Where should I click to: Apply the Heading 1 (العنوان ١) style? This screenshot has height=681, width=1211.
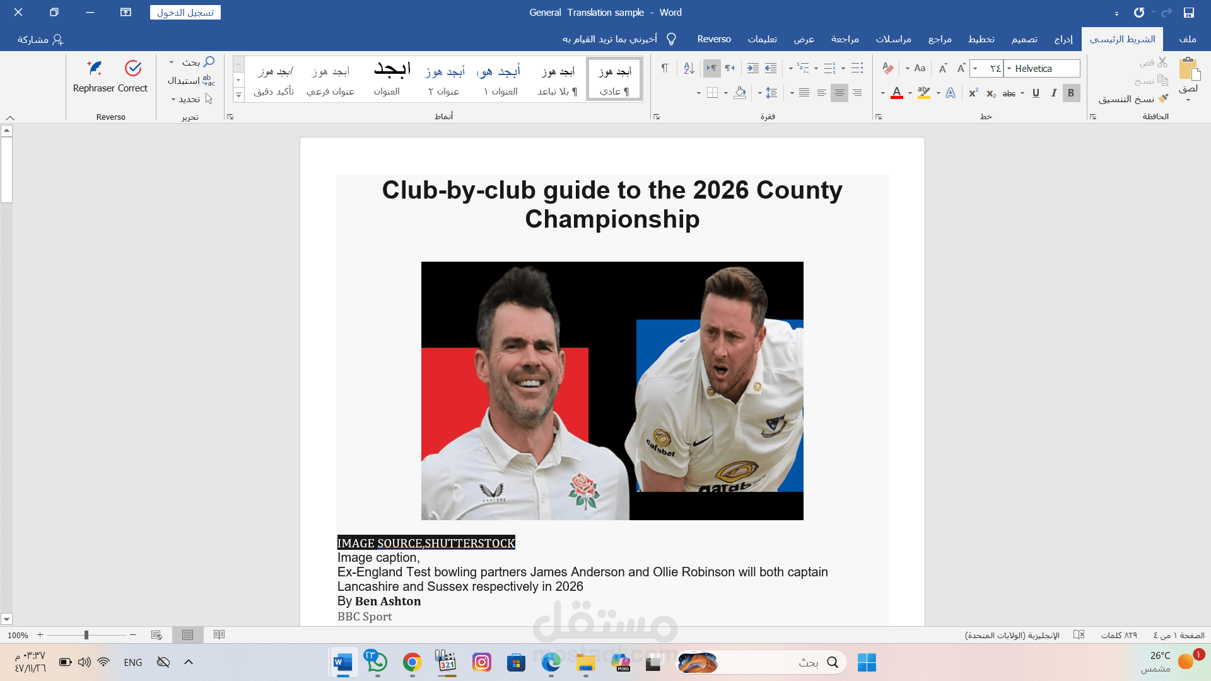pyautogui.click(x=501, y=79)
